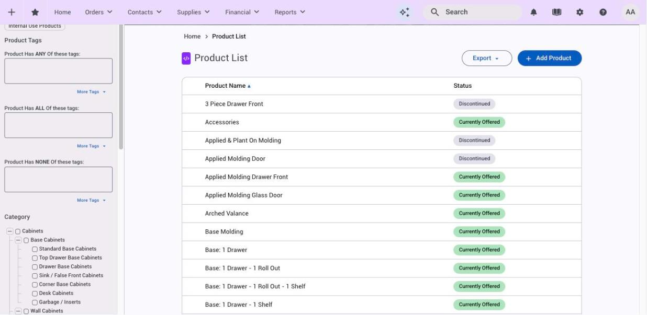Click the search magnifier icon
Screen dimensions: 647x315
point(434,12)
